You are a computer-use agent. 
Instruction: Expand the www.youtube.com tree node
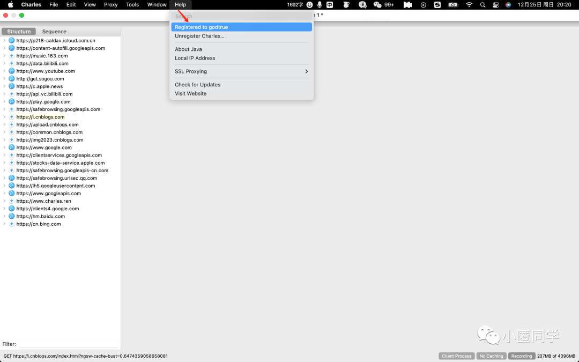[4, 71]
